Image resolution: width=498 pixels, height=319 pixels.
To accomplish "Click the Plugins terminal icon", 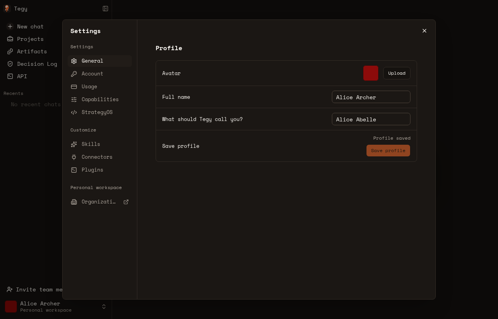I will [74, 170].
